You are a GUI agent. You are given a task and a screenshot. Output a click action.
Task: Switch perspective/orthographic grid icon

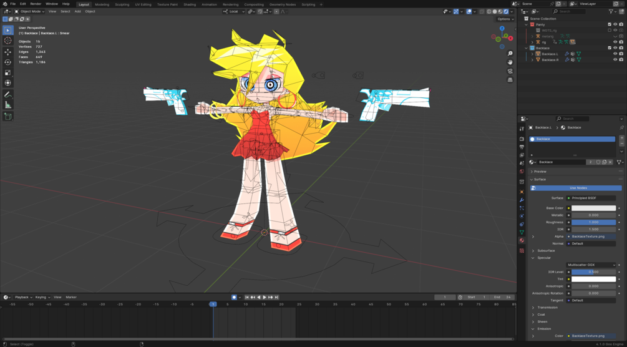coord(510,80)
